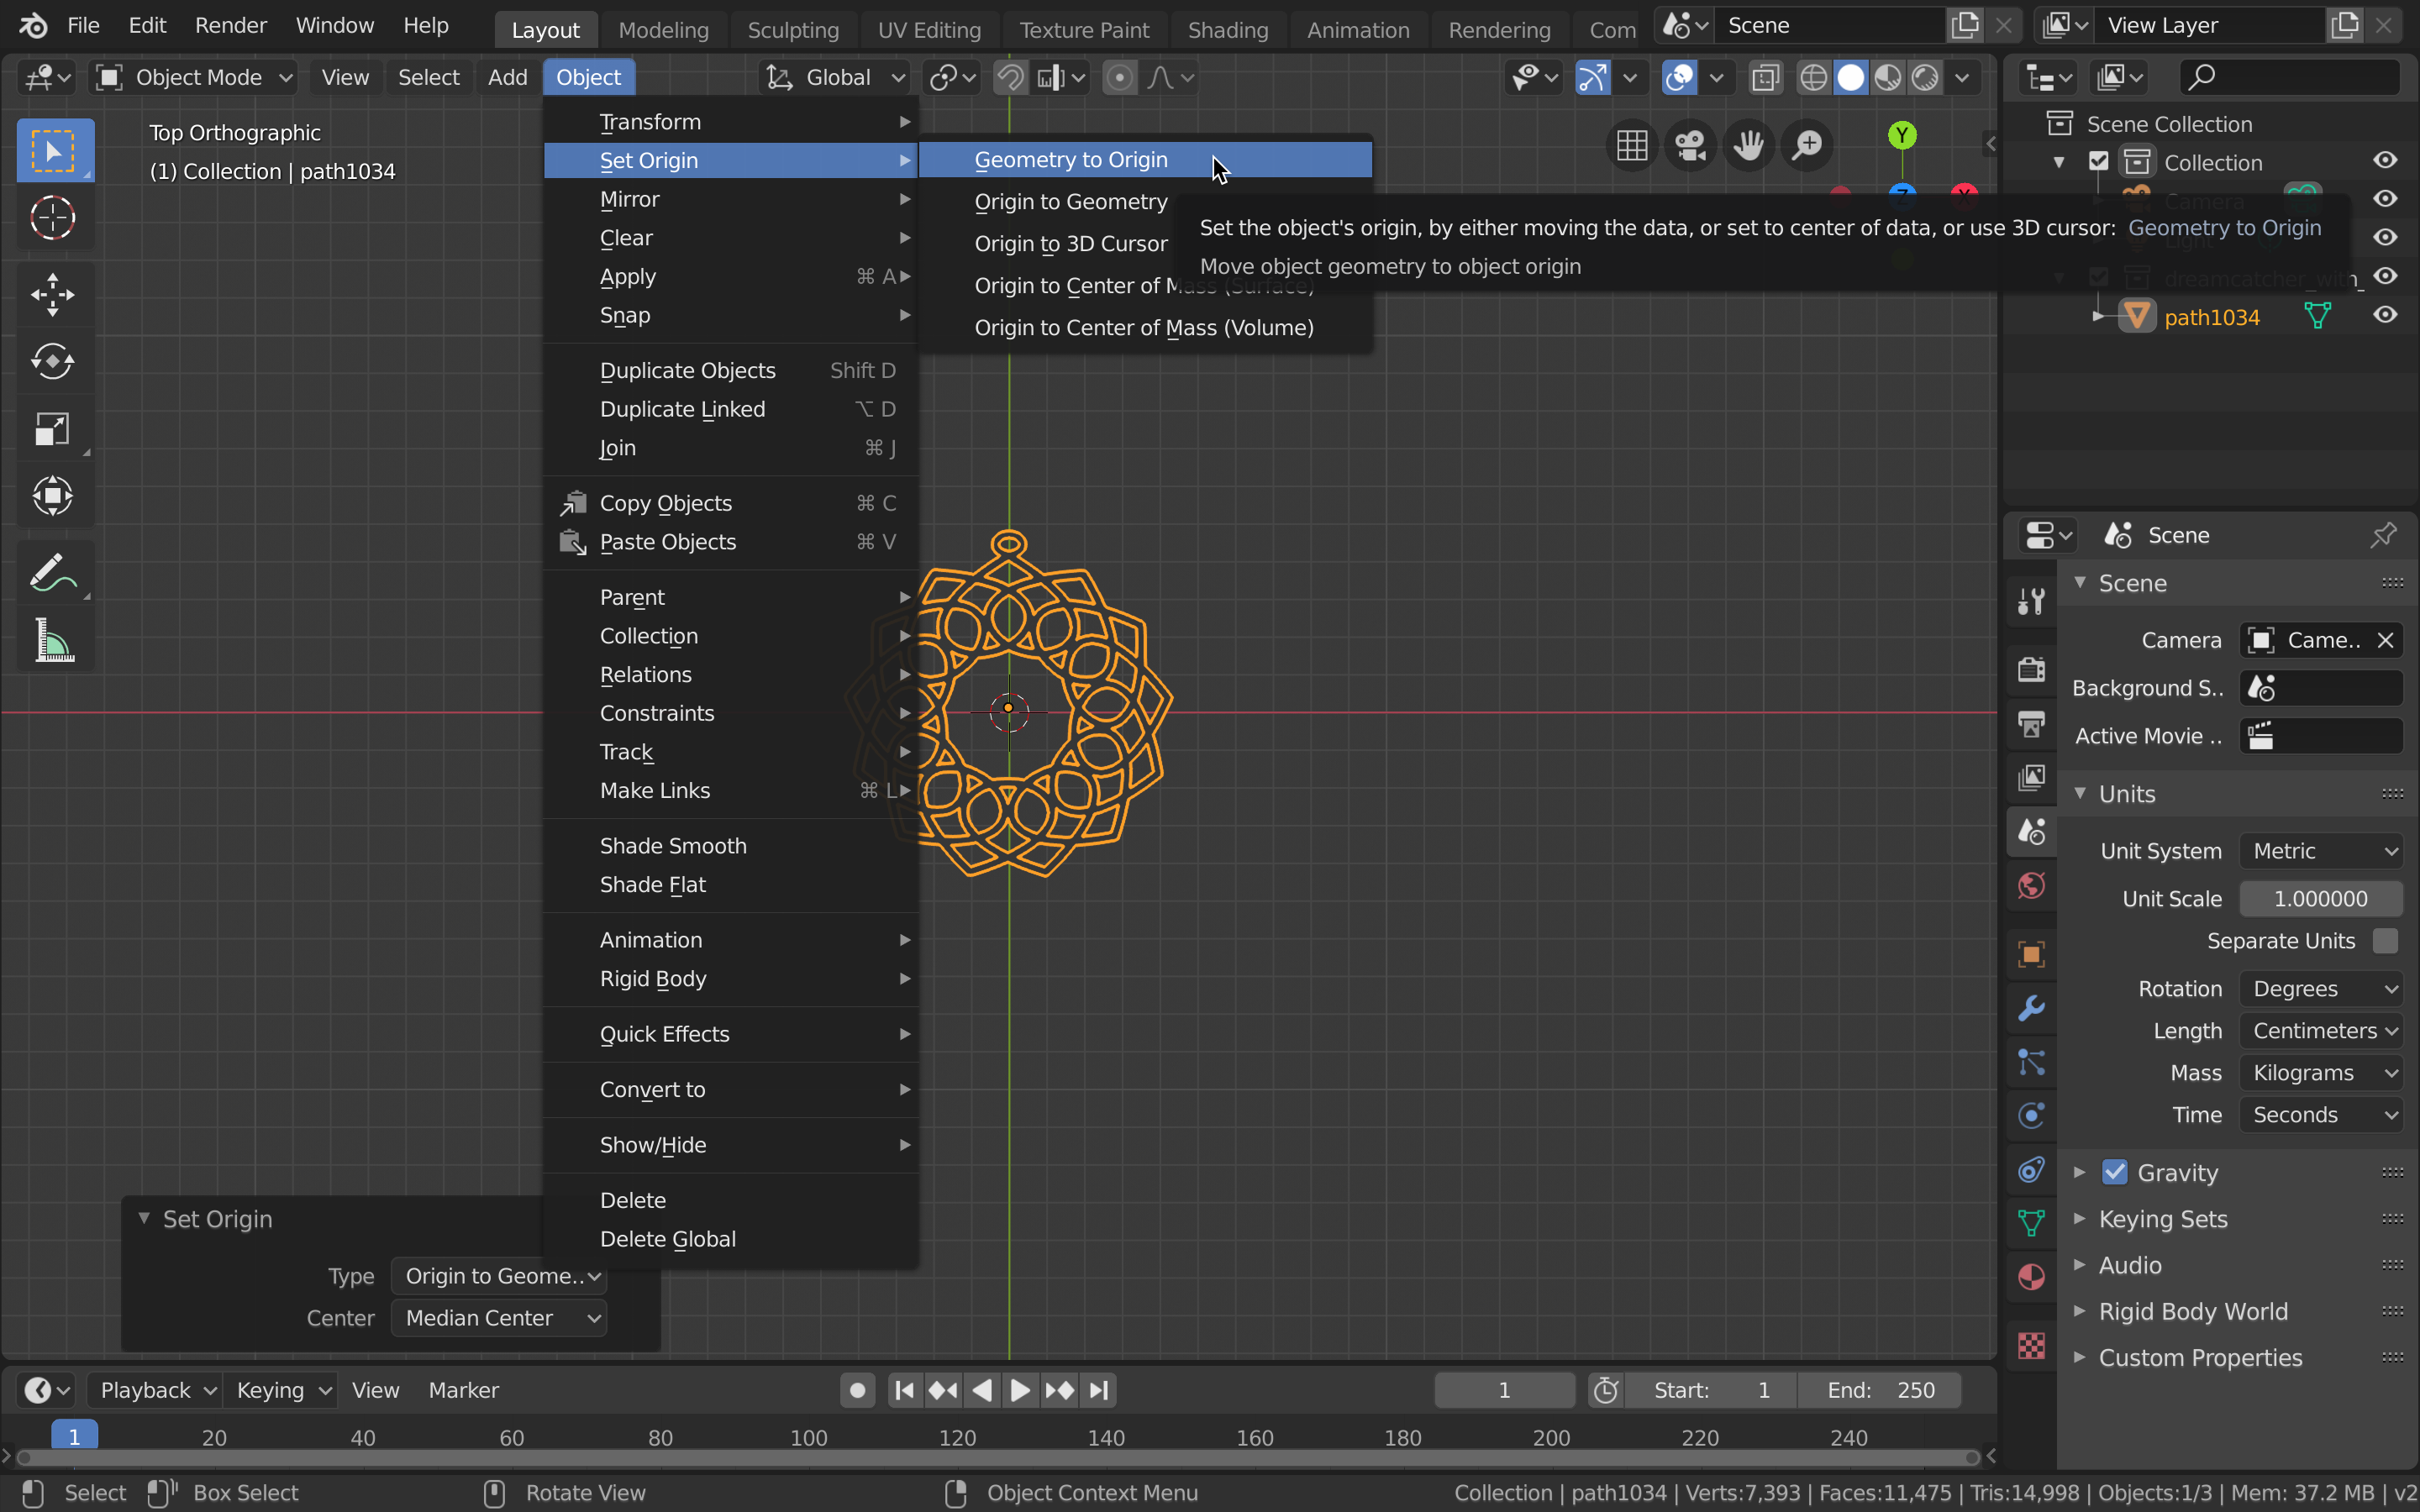Open the World properties tab
The image size is (2420, 1512).
click(x=2031, y=885)
